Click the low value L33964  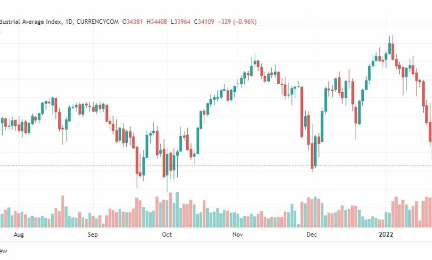181,22
